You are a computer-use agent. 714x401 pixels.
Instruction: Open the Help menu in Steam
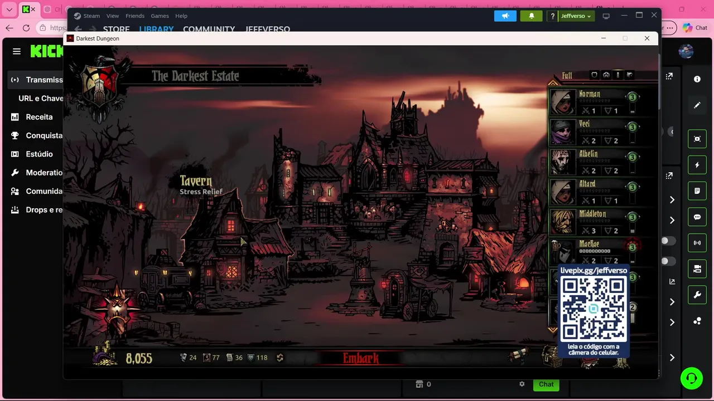tap(181, 16)
